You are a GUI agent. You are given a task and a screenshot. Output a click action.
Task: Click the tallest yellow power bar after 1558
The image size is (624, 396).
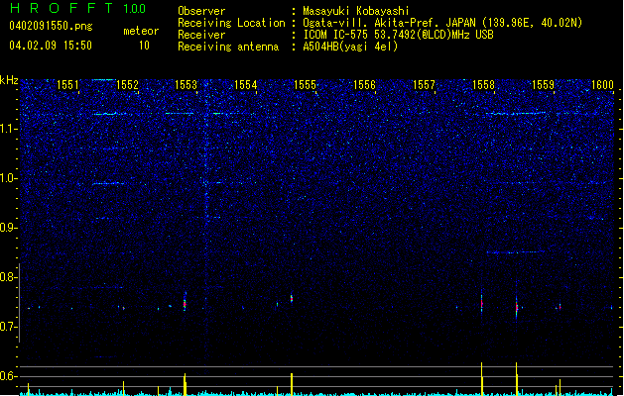point(517,379)
